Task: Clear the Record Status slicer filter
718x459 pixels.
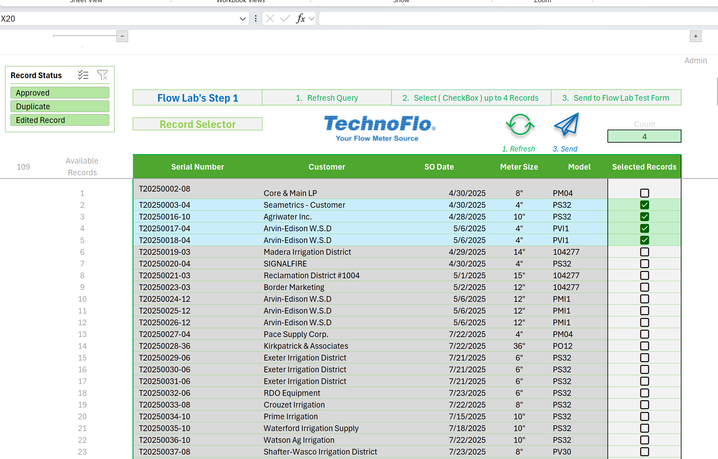Action: click(x=102, y=75)
